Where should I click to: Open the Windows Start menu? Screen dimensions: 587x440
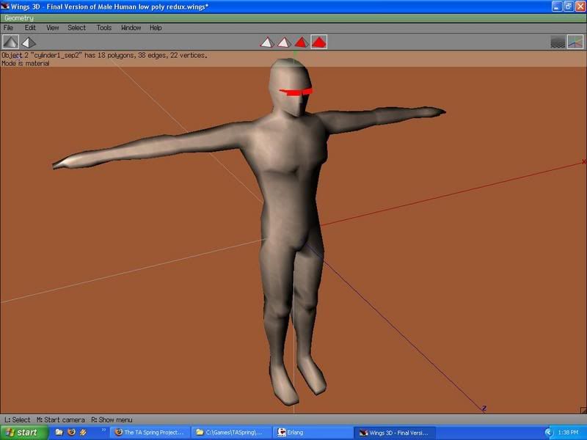[x=23, y=433]
